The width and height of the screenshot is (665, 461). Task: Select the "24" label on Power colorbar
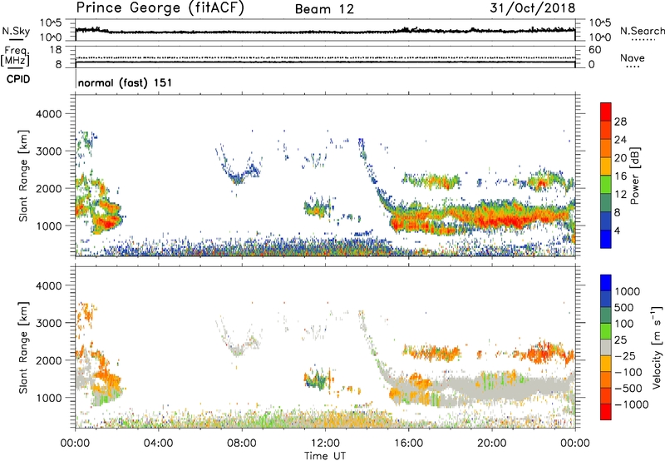[620, 140]
